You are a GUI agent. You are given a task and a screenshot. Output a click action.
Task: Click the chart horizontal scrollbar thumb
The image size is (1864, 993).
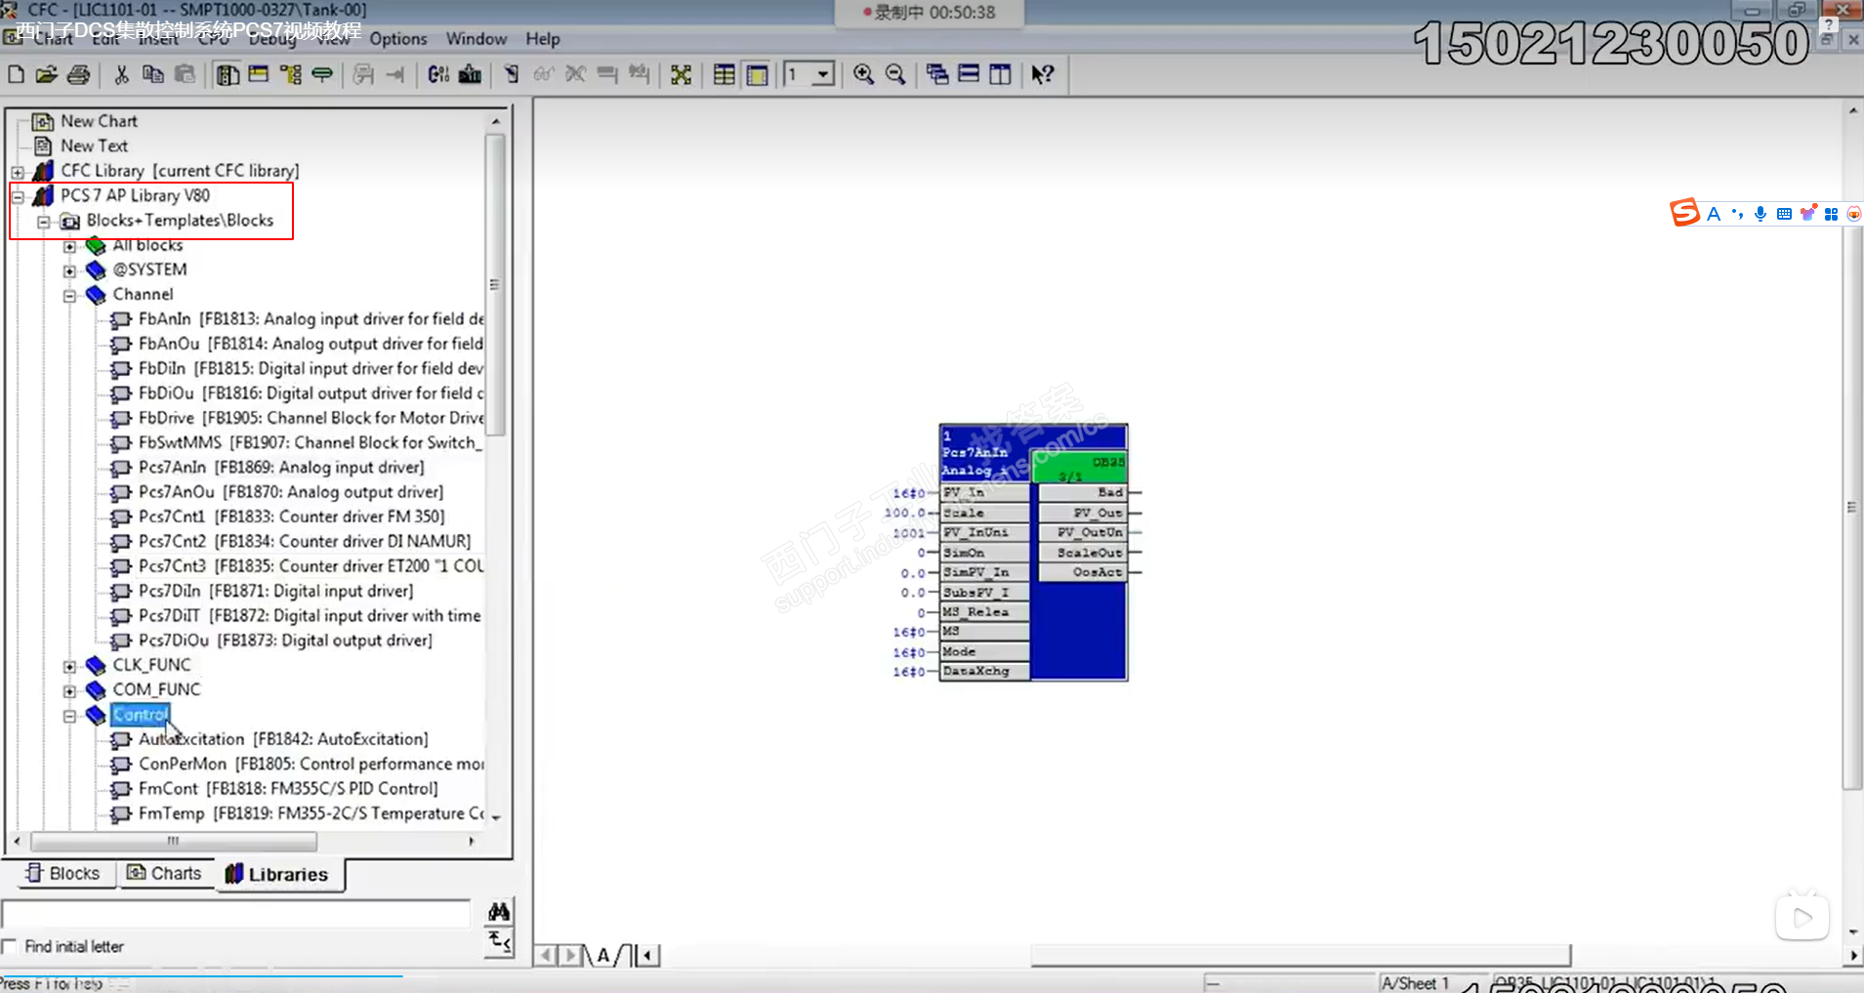pyautogui.click(x=1302, y=955)
